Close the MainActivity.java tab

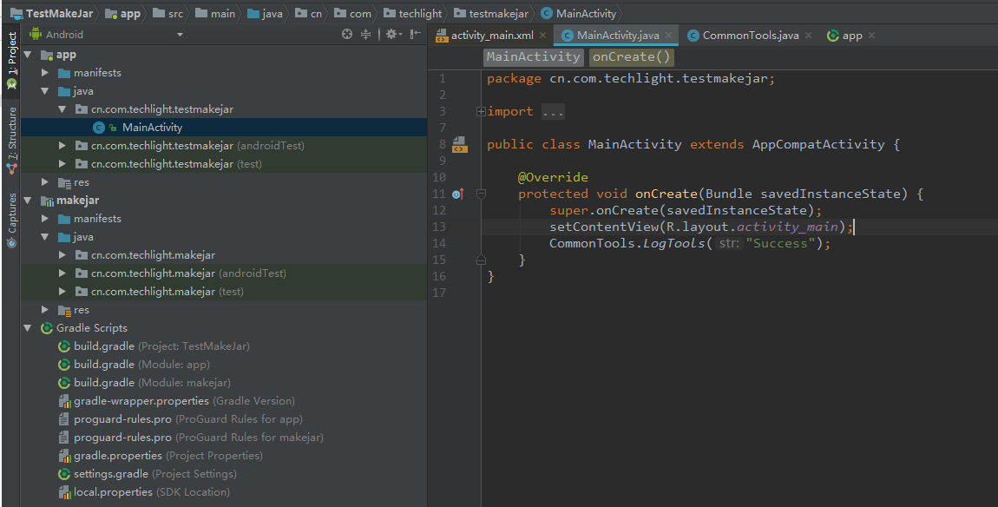click(668, 35)
